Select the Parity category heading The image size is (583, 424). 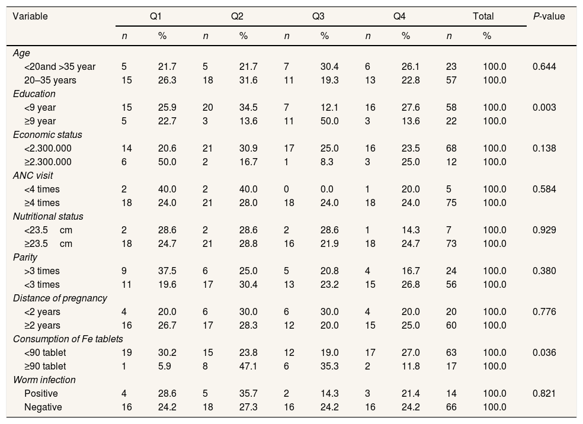point(25,258)
